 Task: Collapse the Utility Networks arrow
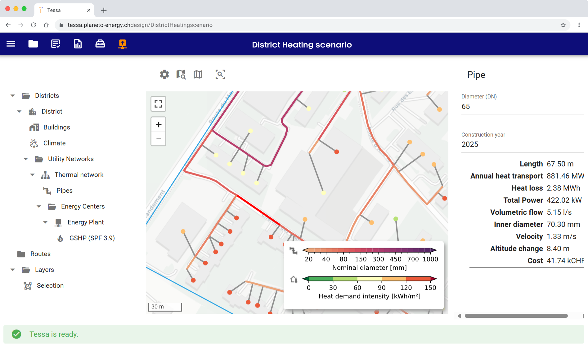click(x=26, y=159)
